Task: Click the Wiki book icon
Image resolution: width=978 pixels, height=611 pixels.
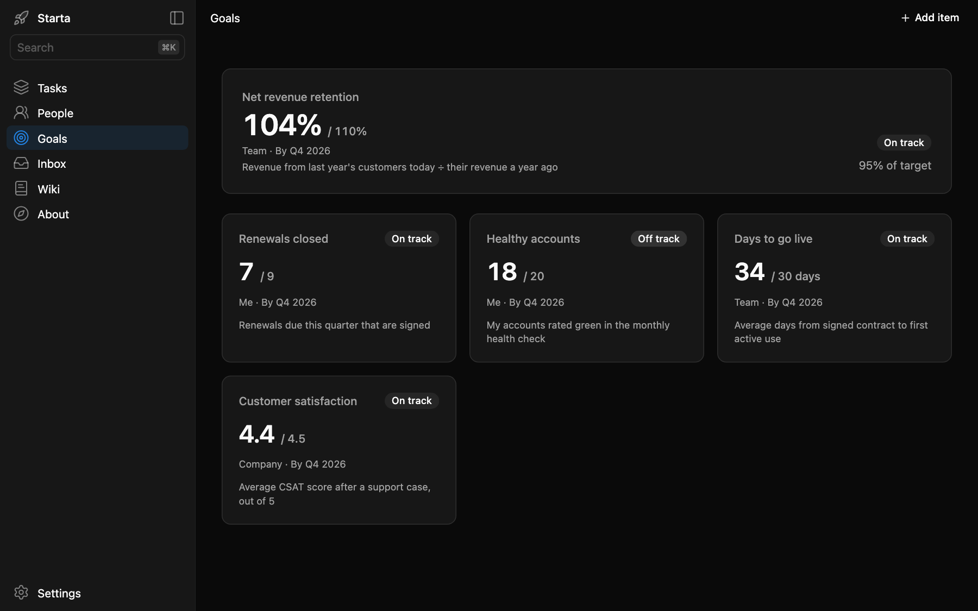Action: click(21, 188)
